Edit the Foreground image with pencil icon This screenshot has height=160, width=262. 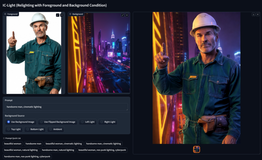click(x=58, y=15)
